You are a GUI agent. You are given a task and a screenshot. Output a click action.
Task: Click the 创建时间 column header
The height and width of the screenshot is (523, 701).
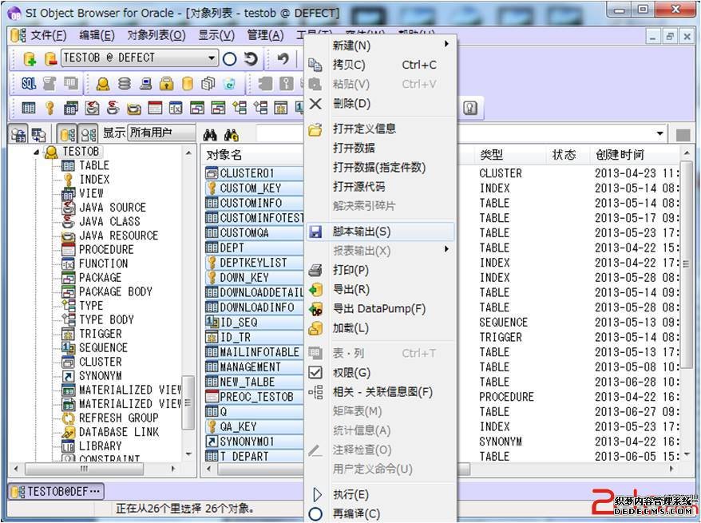point(620,154)
